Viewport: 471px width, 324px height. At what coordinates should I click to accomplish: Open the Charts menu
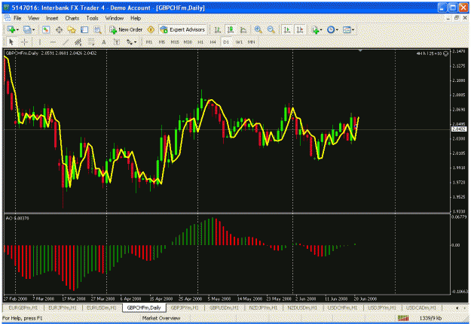point(72,18)
